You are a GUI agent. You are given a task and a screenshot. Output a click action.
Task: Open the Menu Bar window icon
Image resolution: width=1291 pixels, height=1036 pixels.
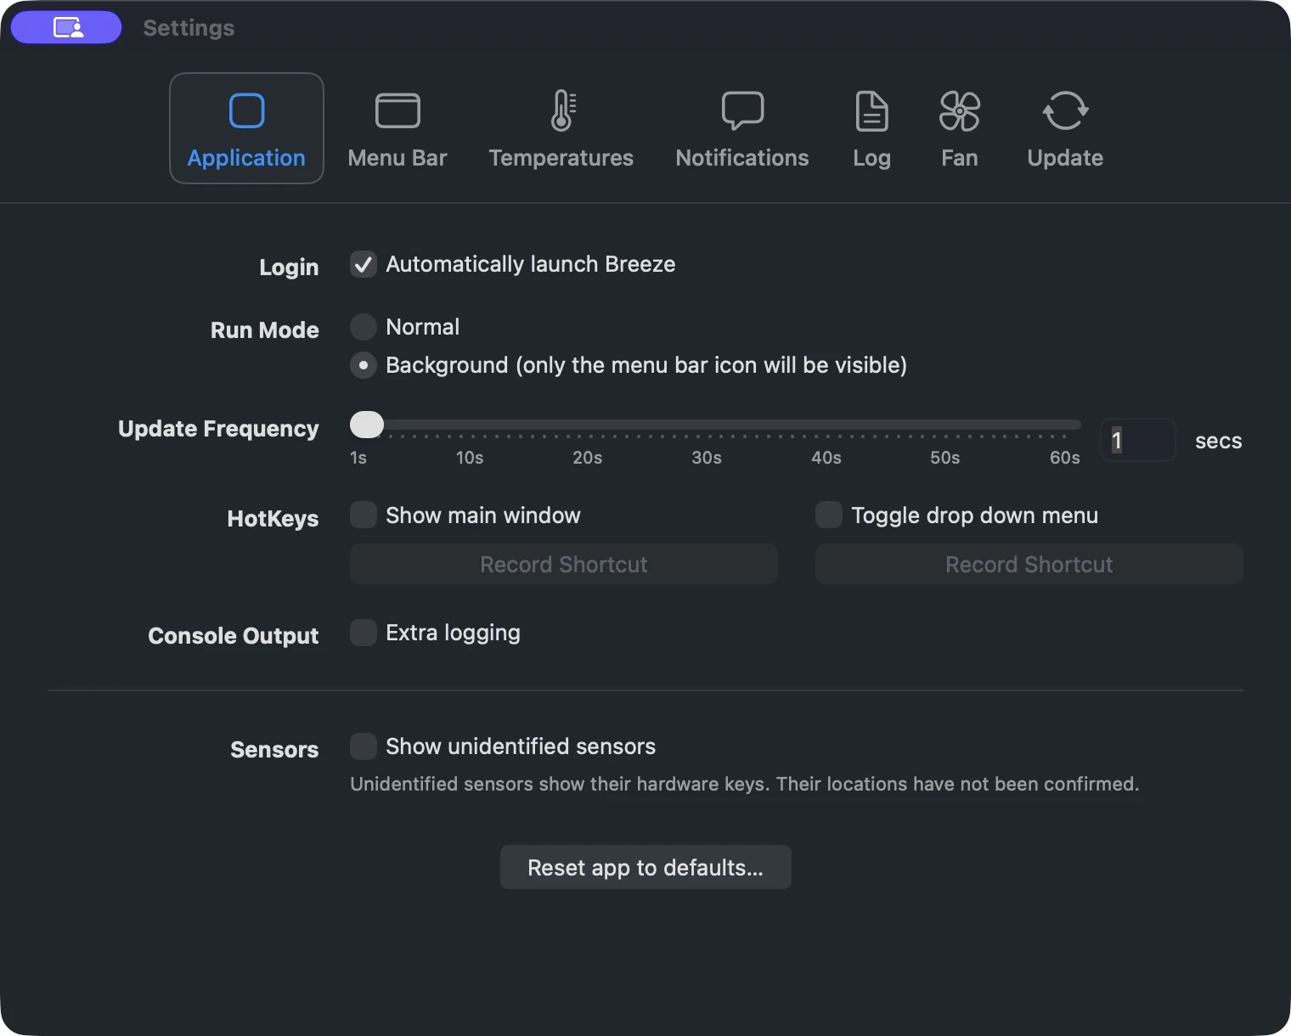[x=397, y=110]
